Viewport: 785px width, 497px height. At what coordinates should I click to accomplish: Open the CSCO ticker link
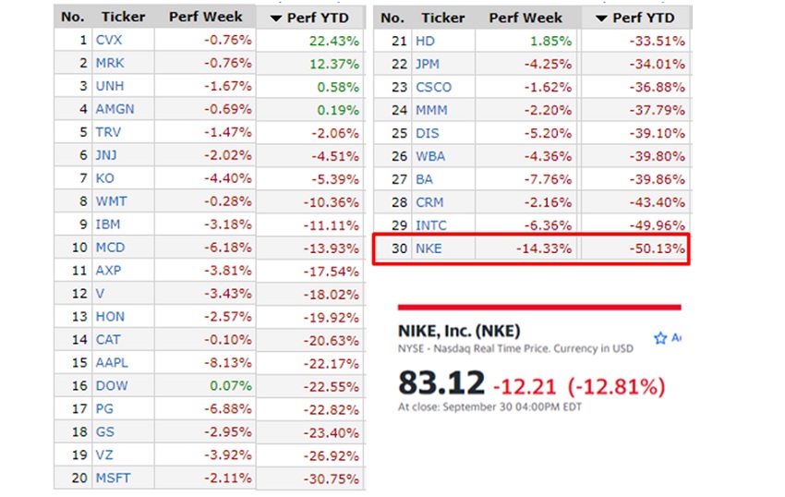[433, 87]
